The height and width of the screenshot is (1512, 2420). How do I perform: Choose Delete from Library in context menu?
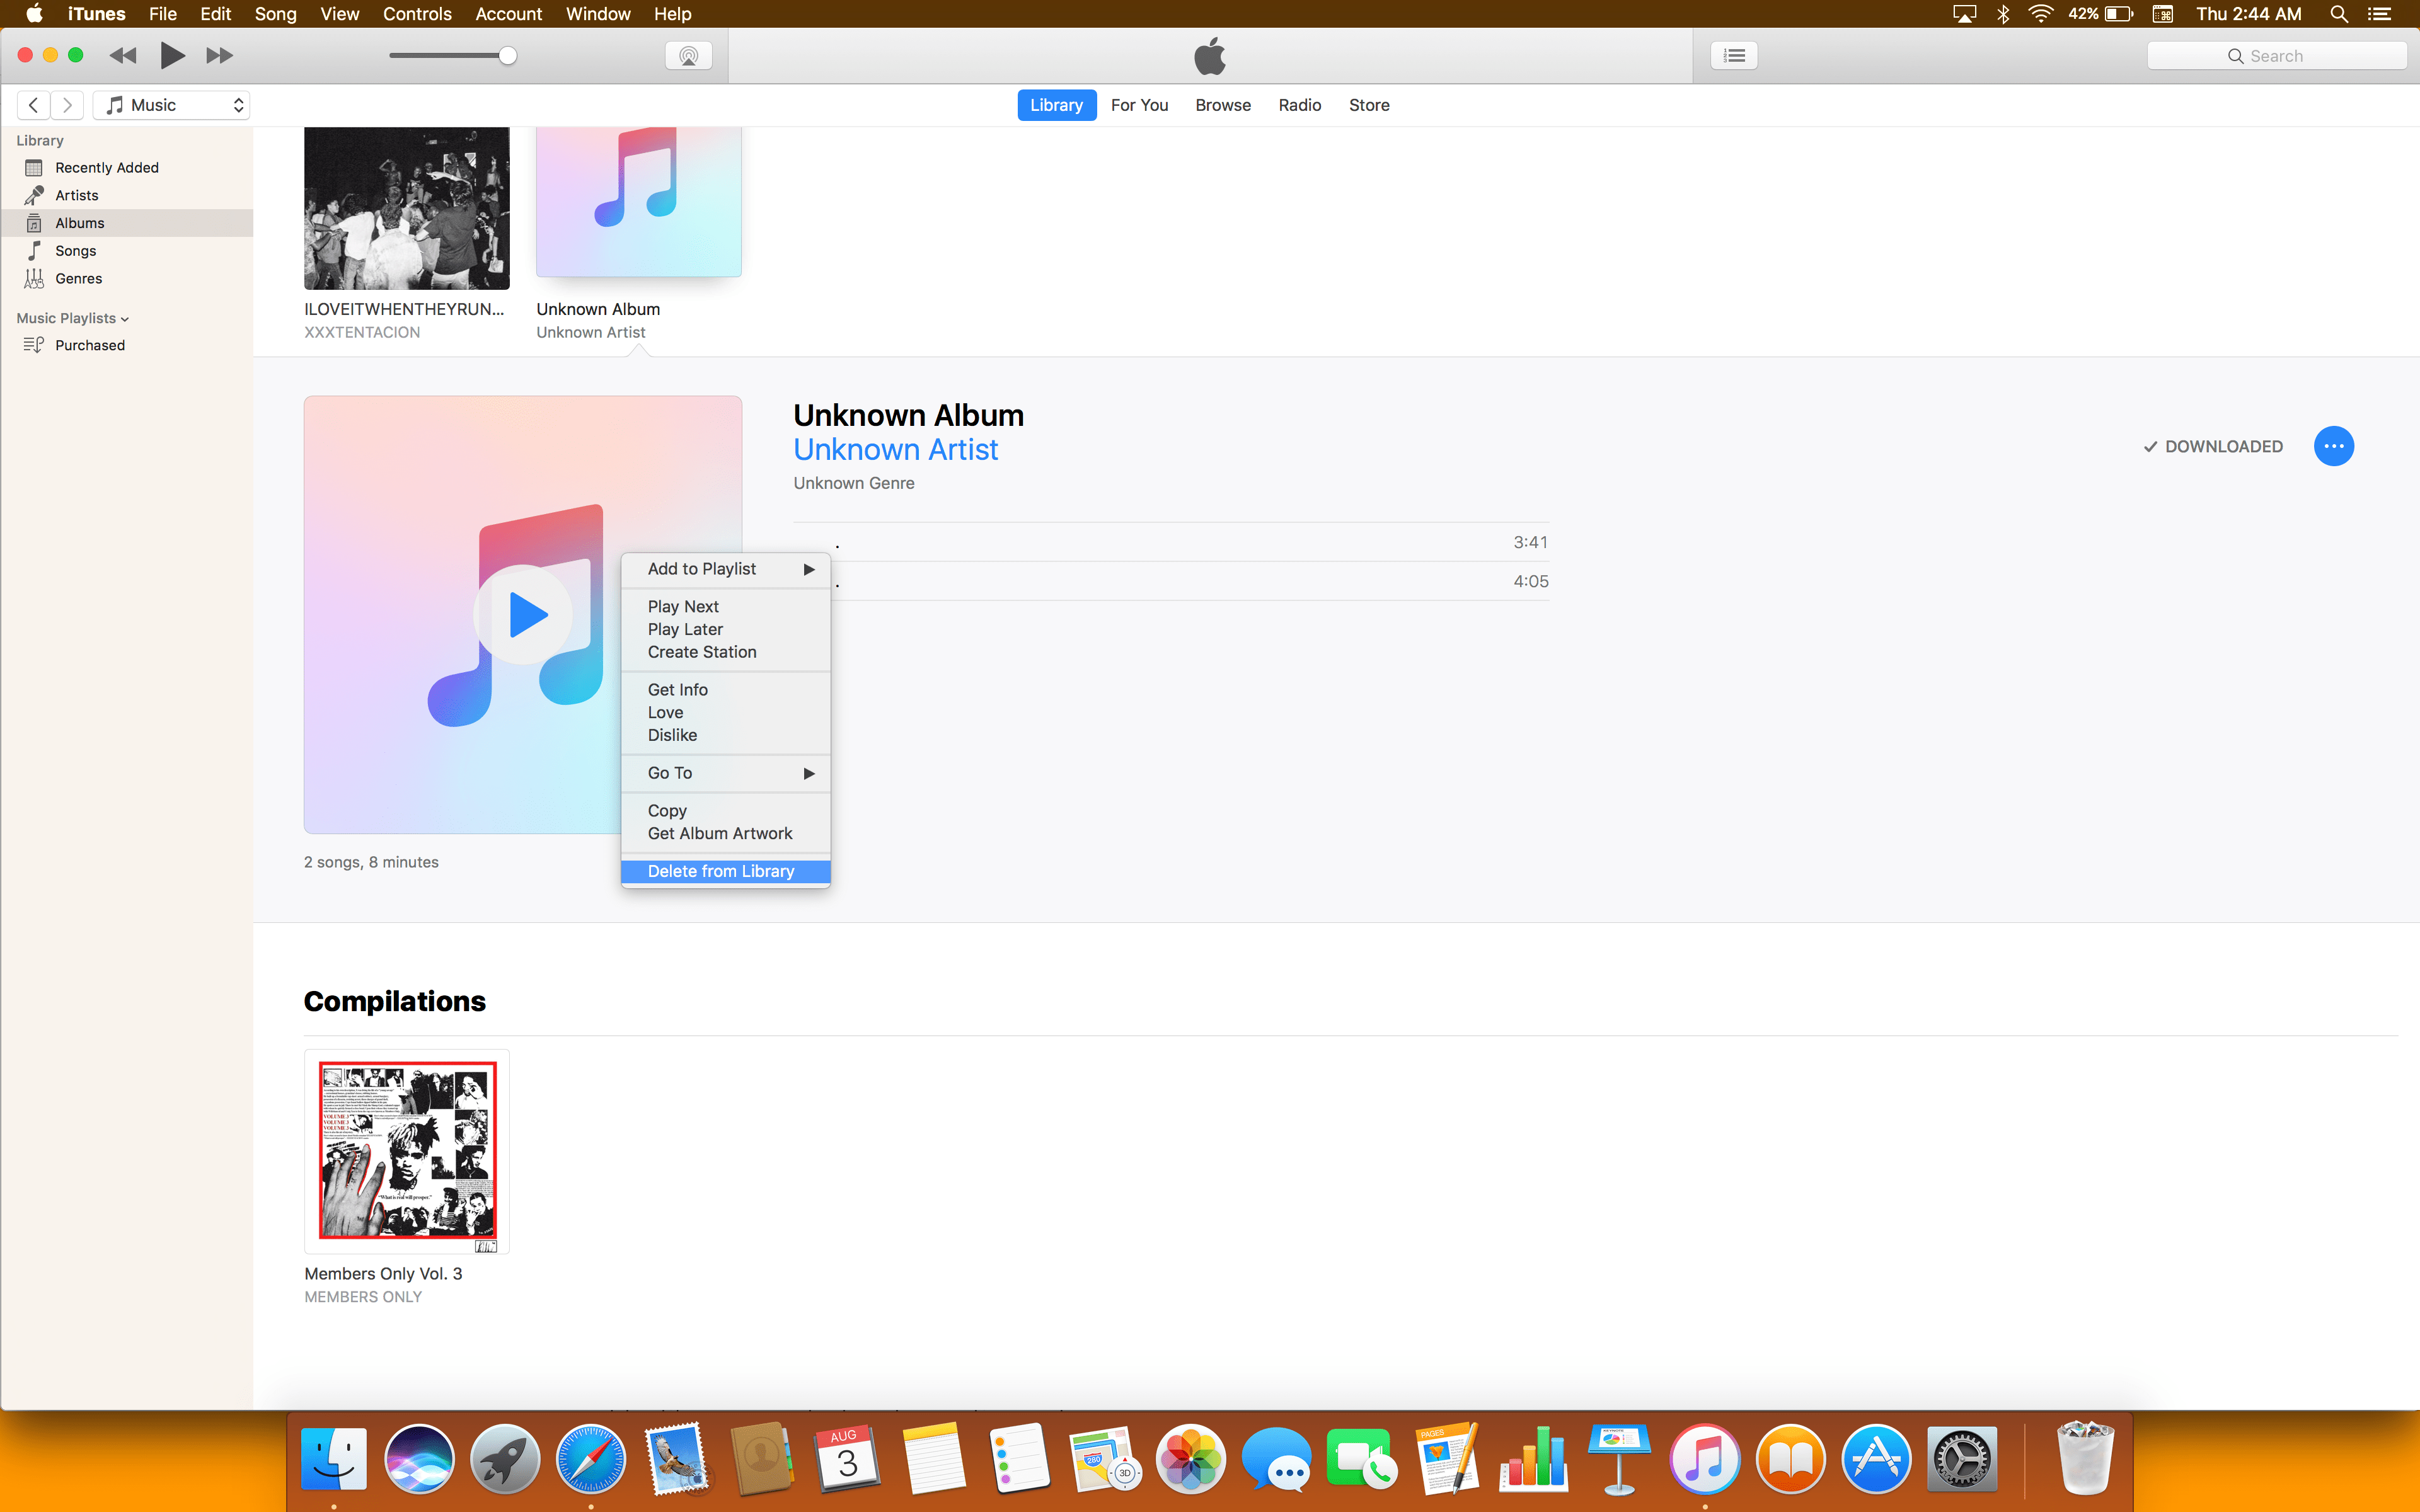(721, 871)
